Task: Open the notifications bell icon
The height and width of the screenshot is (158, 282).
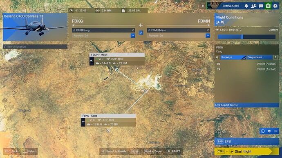Action: [x=246, y=6]
